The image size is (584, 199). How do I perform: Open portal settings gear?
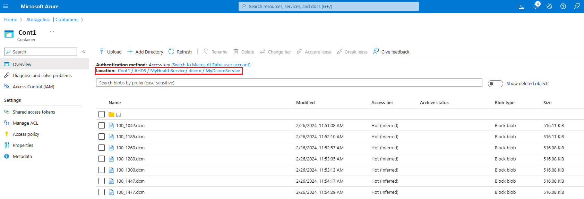click(x=549, y=6)
